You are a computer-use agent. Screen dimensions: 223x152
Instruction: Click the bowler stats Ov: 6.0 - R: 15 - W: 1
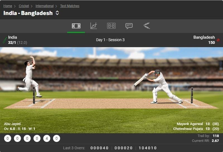coord(20,129)
